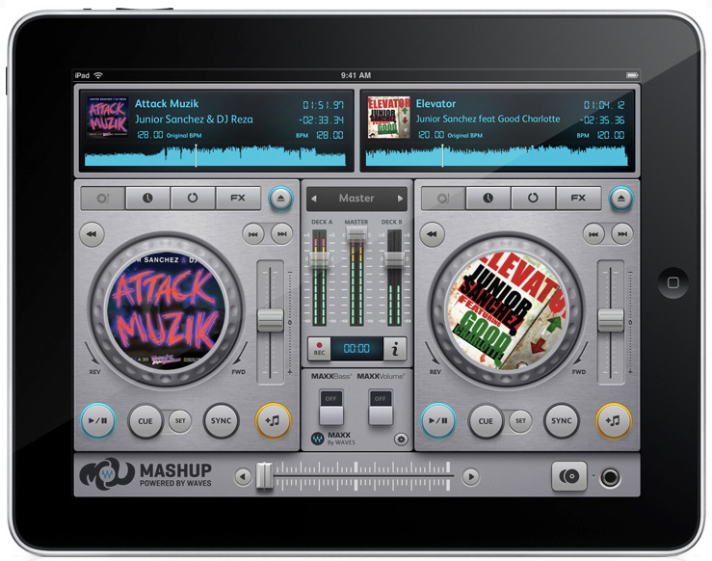Start recording with the REC button

click(x=319, y=349)
